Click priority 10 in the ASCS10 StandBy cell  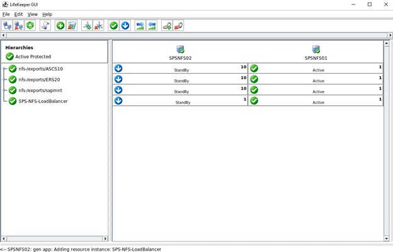[244, 67]
